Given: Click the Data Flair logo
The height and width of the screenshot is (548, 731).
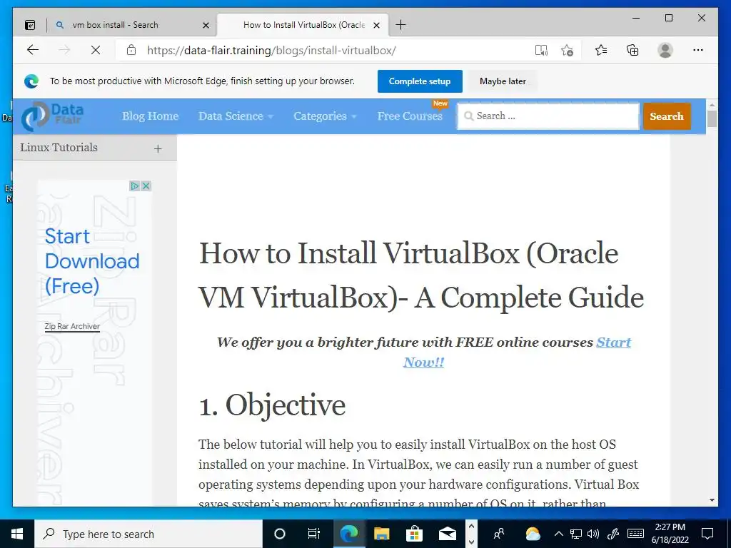Looking at the screenshot, I should [x=53, y=116].
